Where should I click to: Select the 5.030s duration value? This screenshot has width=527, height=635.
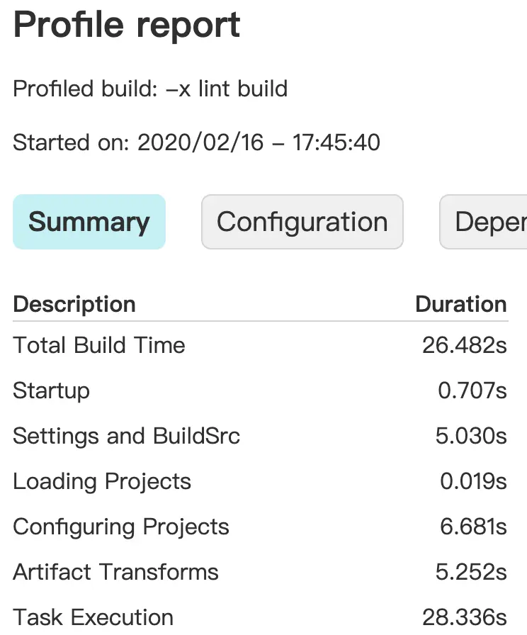pyautogui.click(x=471, y=436)
